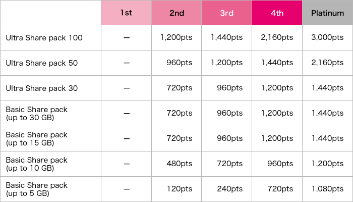The width and height of the screenshot is (353, 202).
Task: Click the 3,000pts Platinum cell
Action: tap(327, 37)
